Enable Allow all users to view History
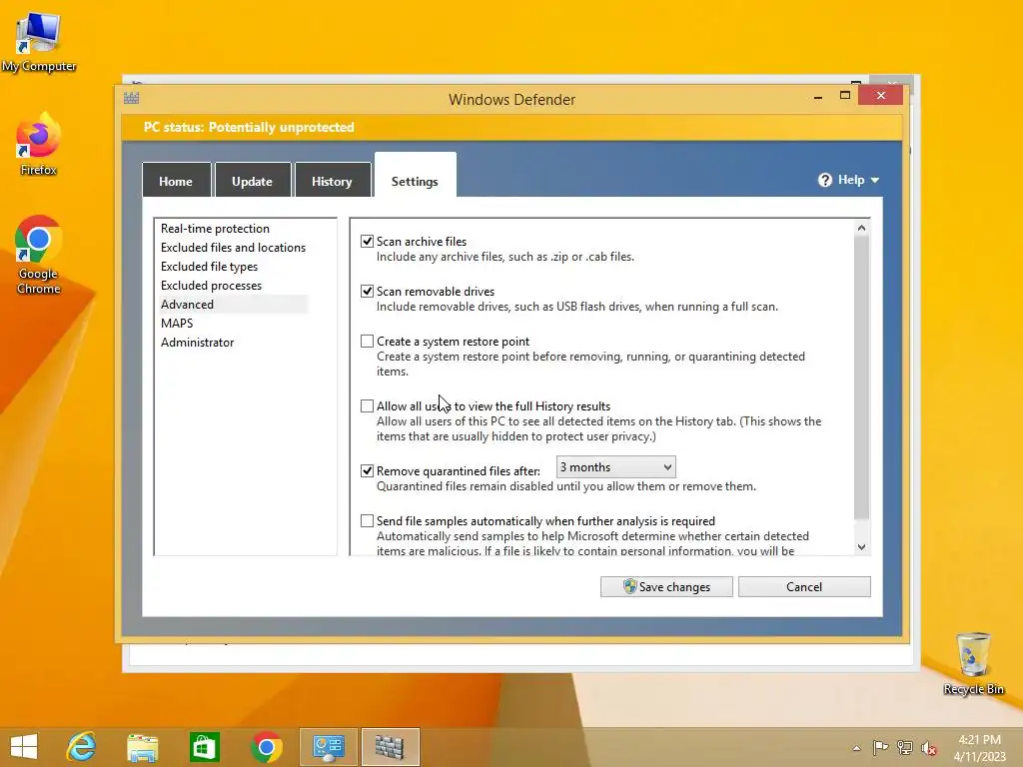 click(x=368, y=406)
